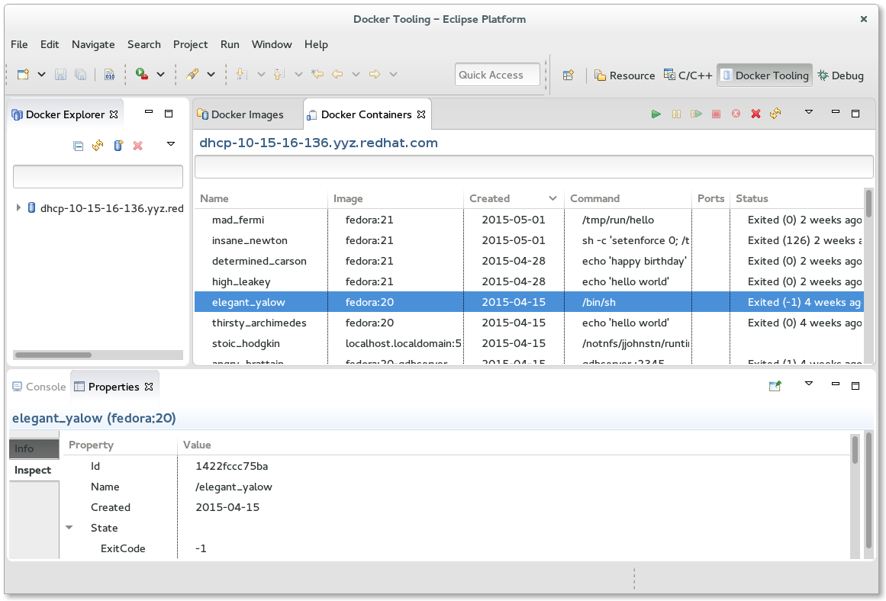Stop container with red square icon
The image size is (886, 601).
[716, 114]
